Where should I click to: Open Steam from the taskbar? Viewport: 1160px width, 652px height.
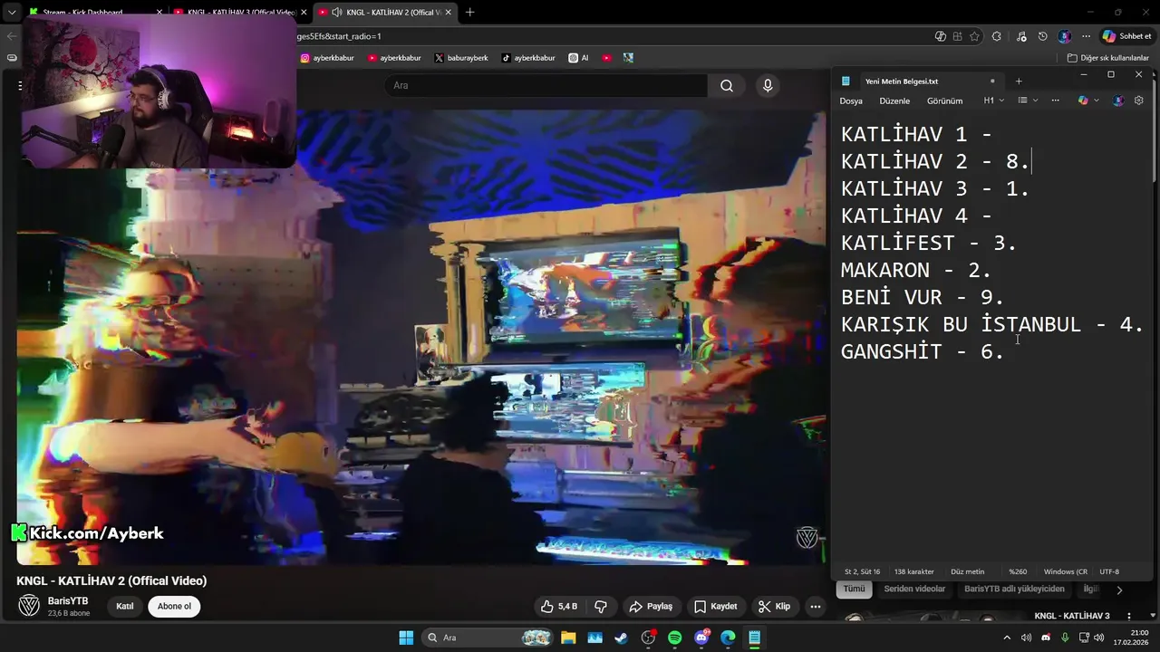621,638
